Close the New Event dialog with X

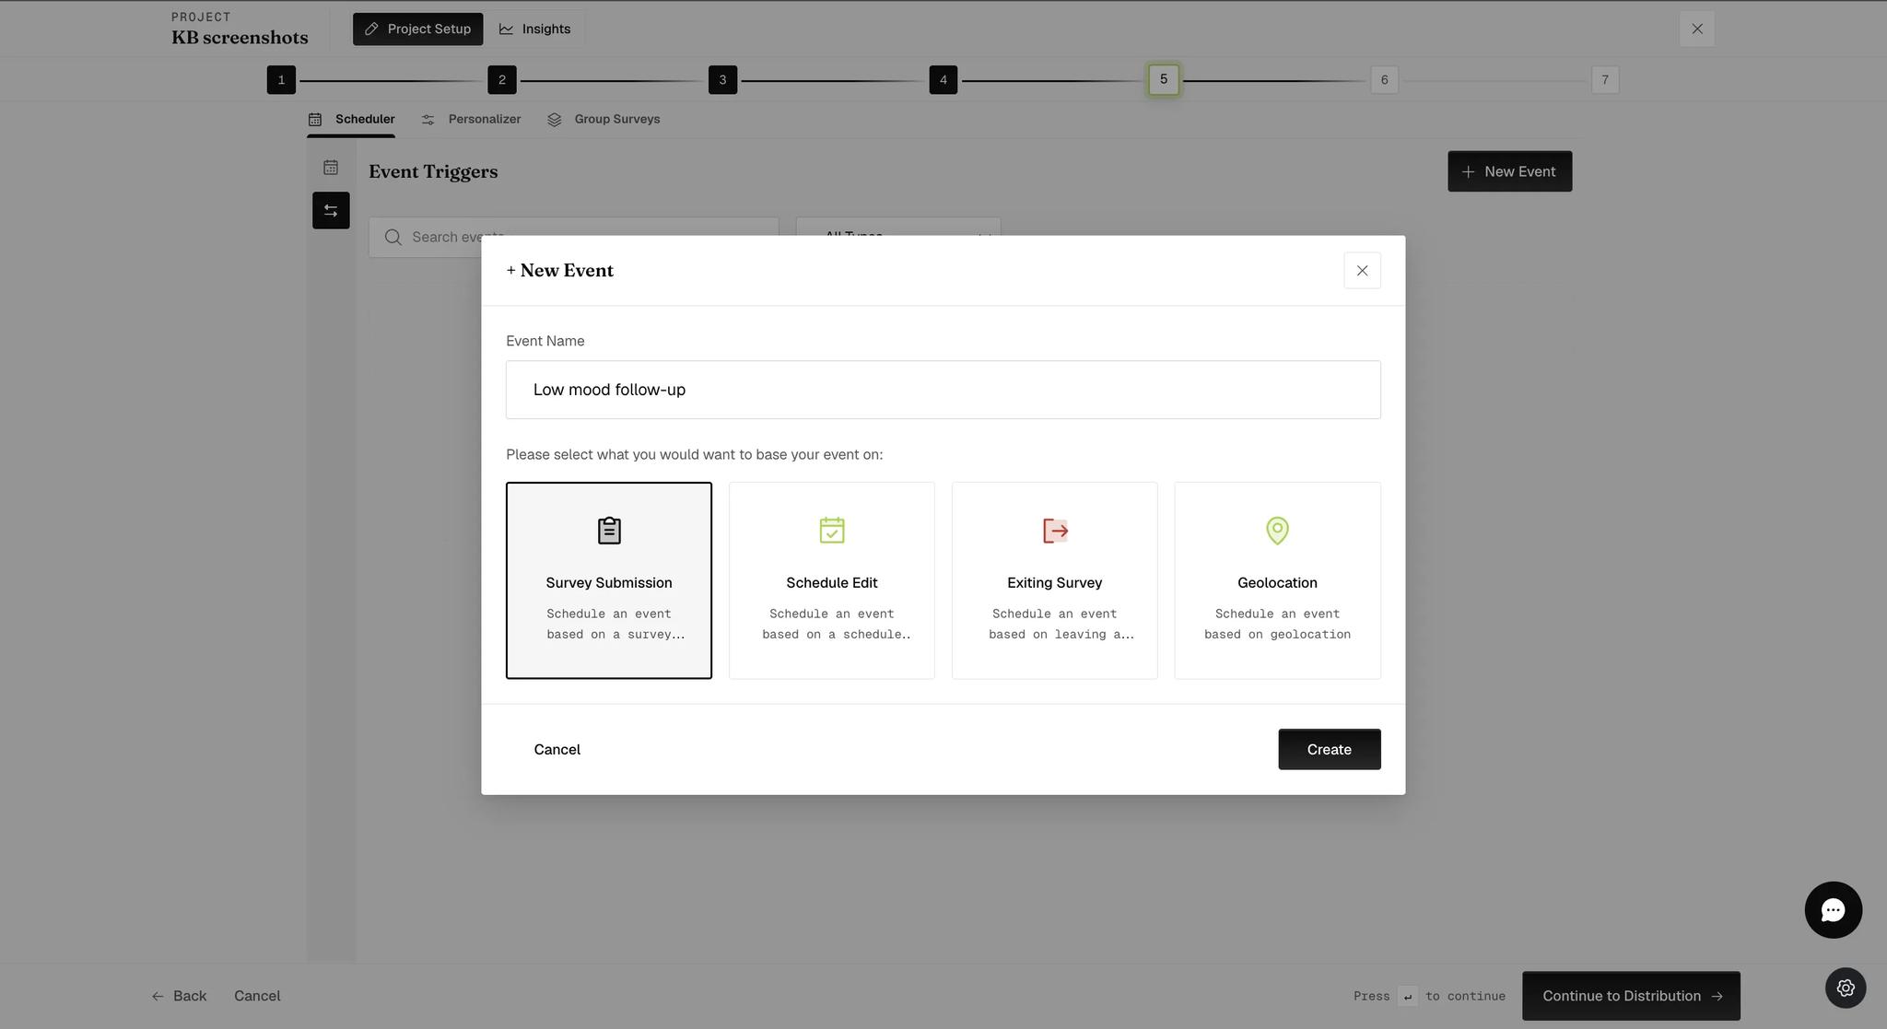pyautogui.click(x=1362, y=270)
